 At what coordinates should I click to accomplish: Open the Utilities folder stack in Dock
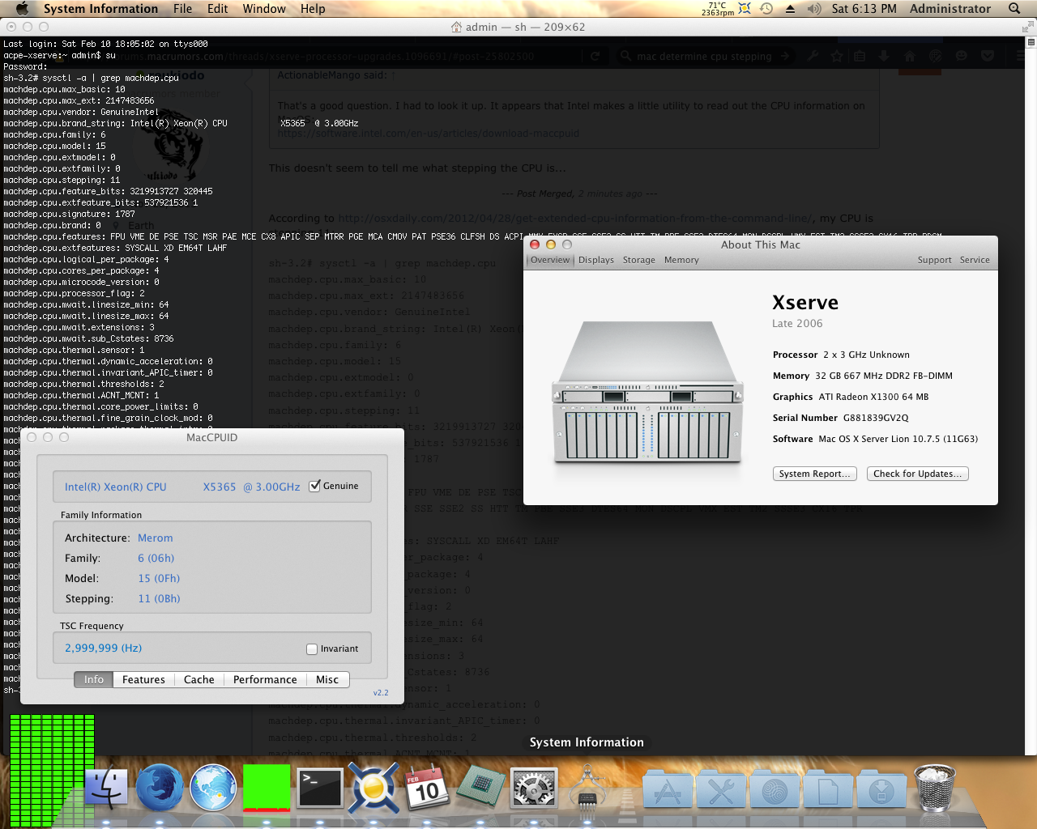coord(721,789)
